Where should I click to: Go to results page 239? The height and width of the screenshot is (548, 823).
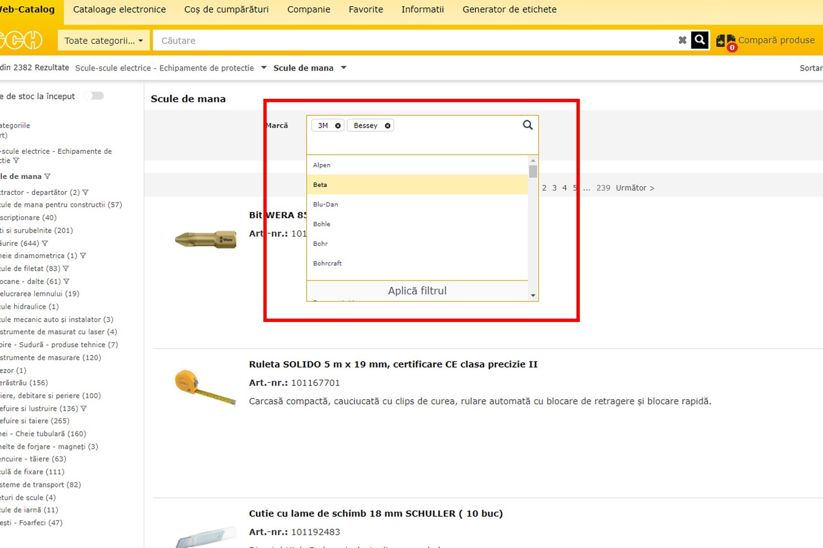(603, 188)
